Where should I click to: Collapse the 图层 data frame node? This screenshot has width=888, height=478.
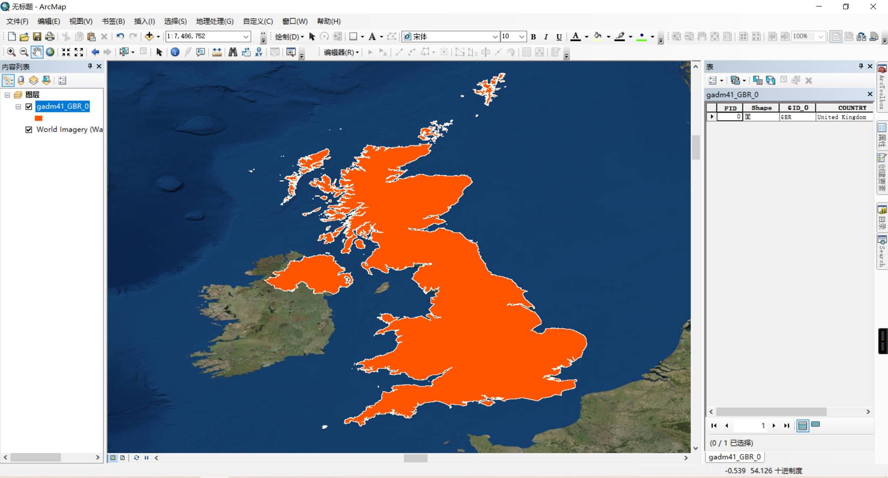(7, 95)
